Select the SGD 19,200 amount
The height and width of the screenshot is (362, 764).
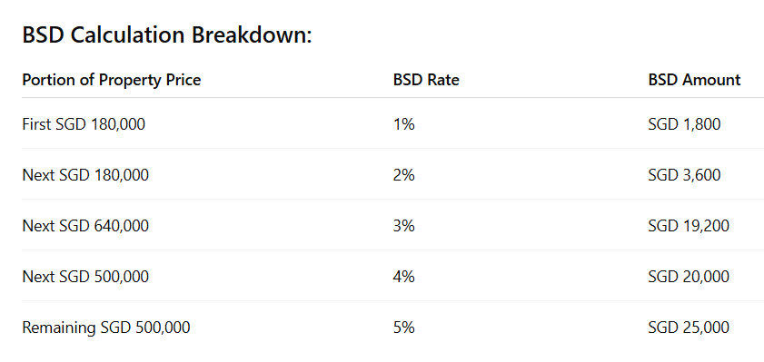coord(689,226)
